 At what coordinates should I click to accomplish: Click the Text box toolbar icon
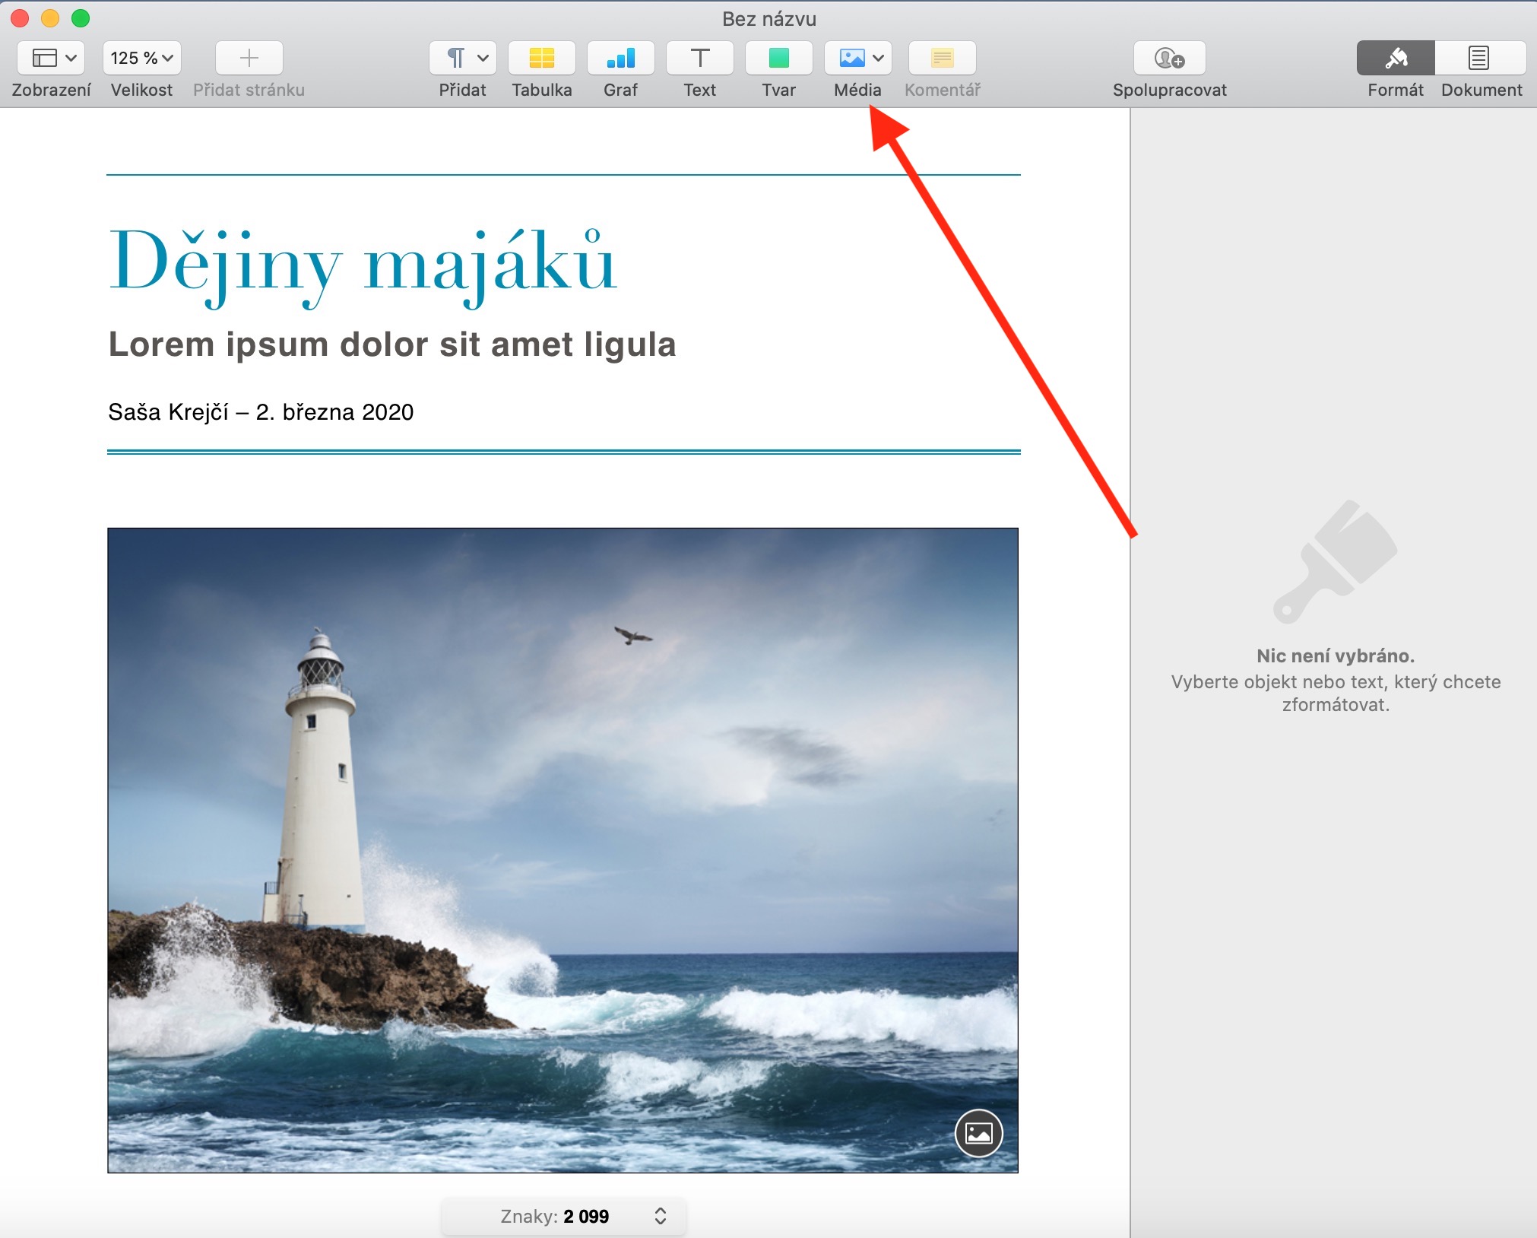[x=699, y=59]
